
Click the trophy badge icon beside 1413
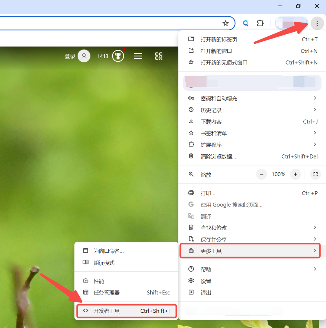coord(118,56)
